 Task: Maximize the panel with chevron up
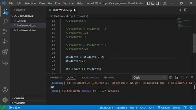187,77
